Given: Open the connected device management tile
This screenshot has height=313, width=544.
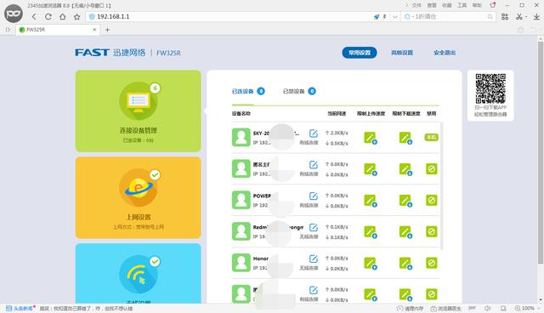Looking at the screenshot, I should click(x=138, y=111).
